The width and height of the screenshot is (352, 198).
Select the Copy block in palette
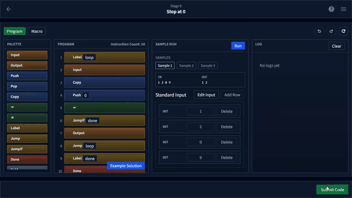pos(27,97)
